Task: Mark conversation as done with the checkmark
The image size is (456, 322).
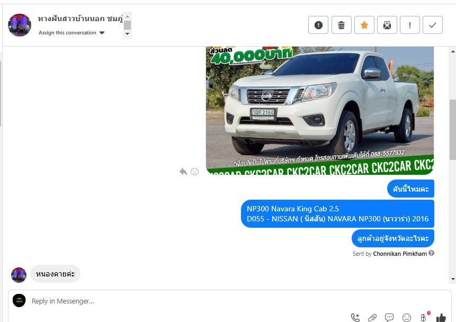Action: tap(433, 25)
